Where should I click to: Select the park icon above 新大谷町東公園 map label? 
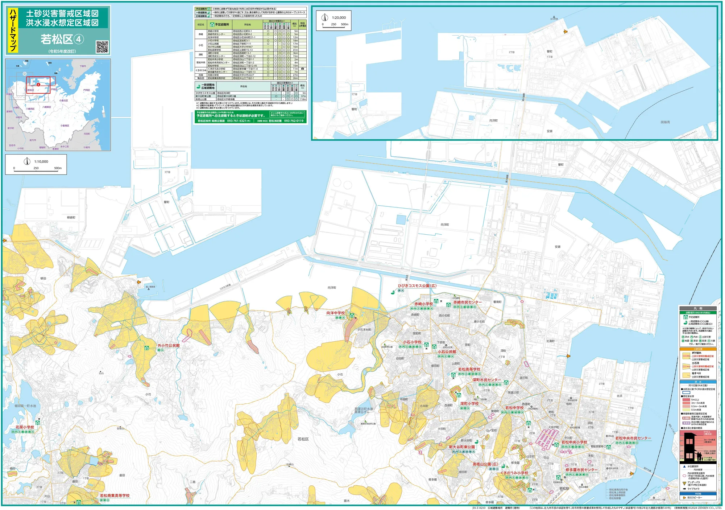click(476, 442)
